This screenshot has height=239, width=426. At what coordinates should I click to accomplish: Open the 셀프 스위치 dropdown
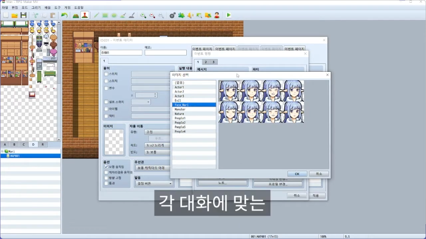tap(141, 102)
